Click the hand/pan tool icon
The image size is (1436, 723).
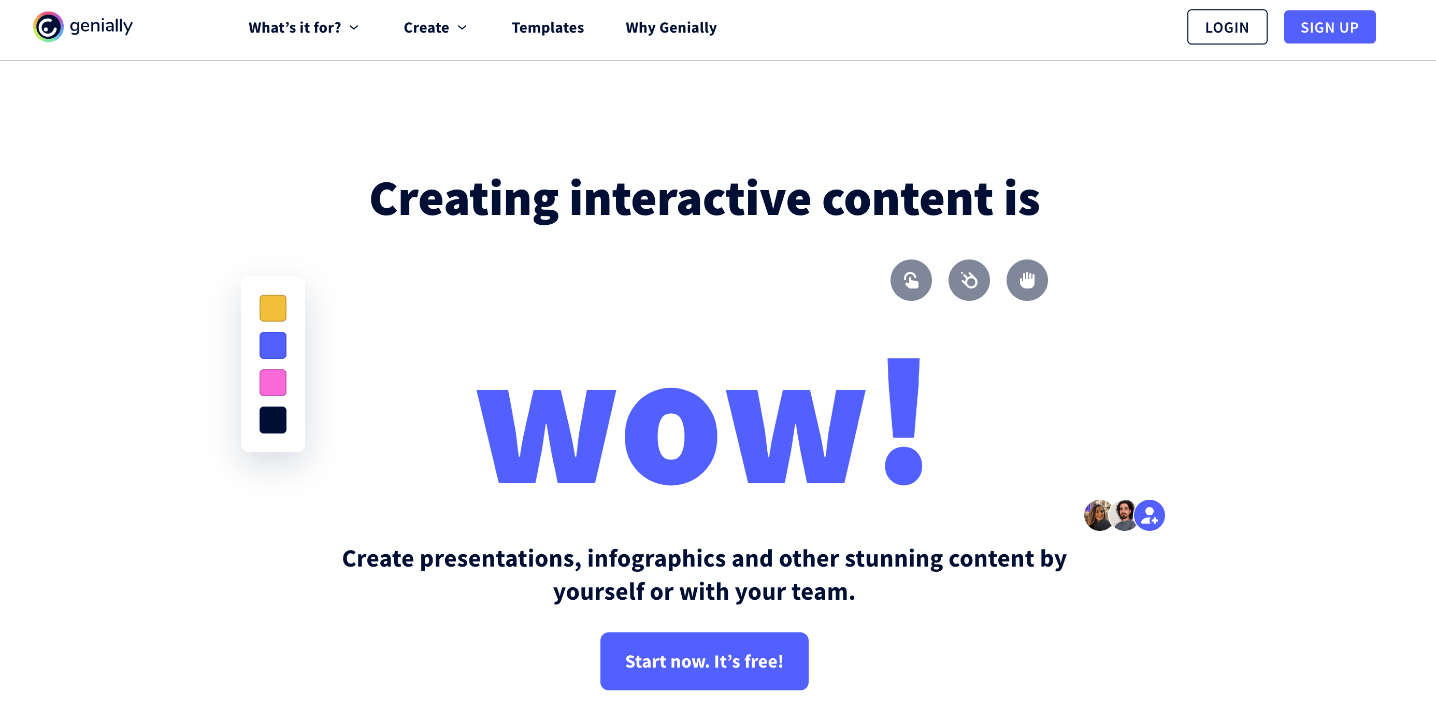coord(1027,280)
